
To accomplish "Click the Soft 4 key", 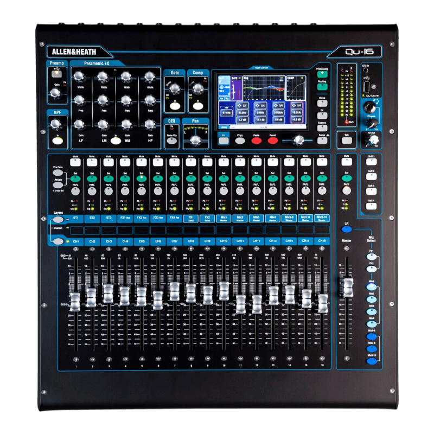I will coord(372,206).
